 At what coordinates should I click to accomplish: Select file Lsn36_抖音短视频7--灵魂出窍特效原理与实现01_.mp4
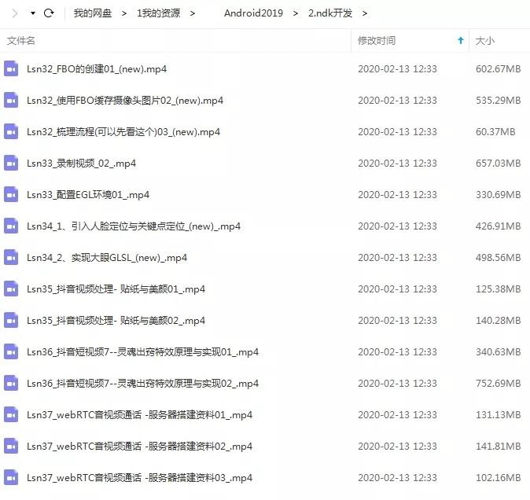pos(142,351)
